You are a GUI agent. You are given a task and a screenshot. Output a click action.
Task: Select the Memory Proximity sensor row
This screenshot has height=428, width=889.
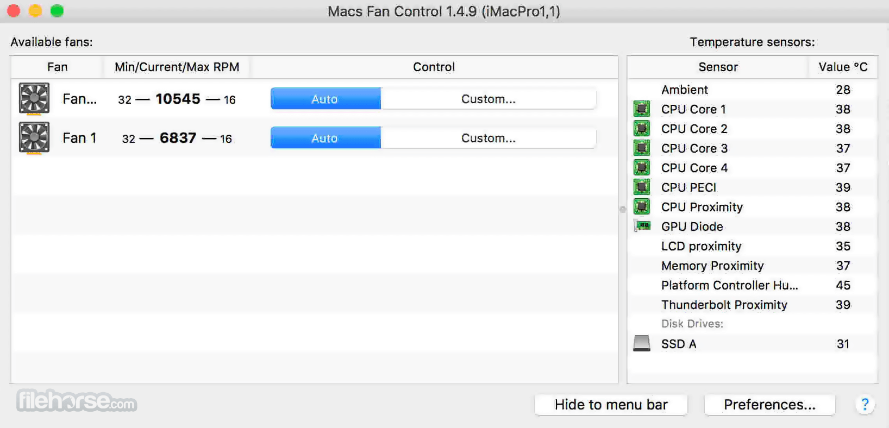(753, 266)
